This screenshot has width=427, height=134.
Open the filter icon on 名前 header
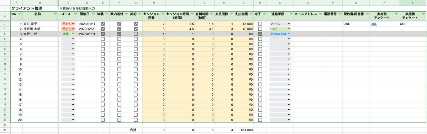[55, 14]
